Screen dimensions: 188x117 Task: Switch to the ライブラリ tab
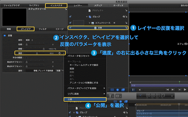(x=34, y=6)
